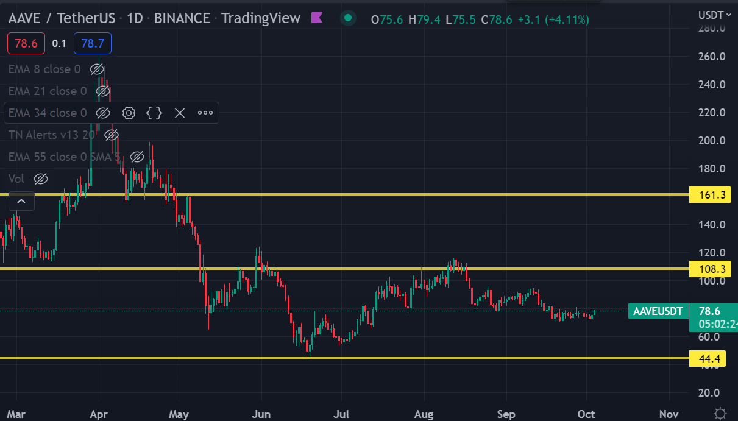Image resolution: width=738 pixels, height=421 pixels.
Task: Toggle visibility of EMA 21
Action: coord(103,91)
